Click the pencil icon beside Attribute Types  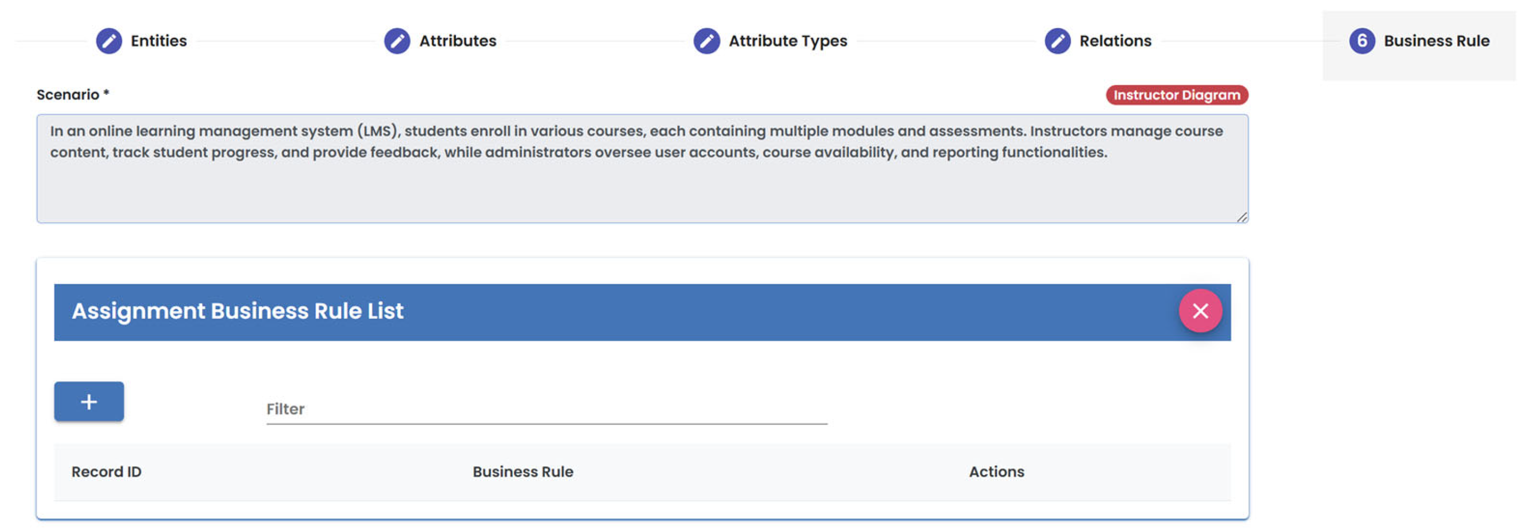pyautogui.click(x=706, y=41)
